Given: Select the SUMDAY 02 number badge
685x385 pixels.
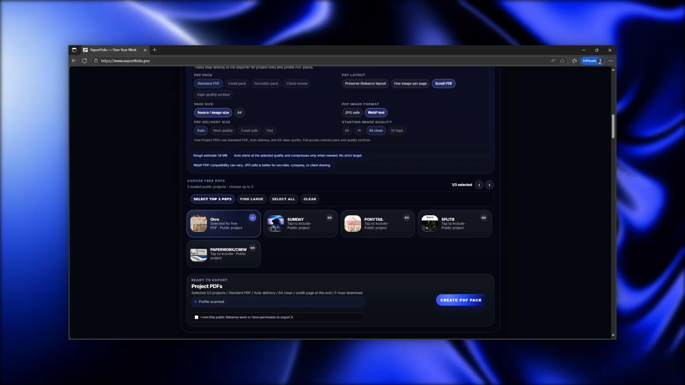Looking at the screenshot, I should 330,218.
